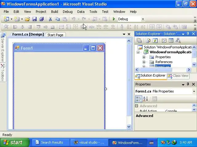Open the File menu
197x147 pixels.
pyautogui.click(x=6, y=12)
